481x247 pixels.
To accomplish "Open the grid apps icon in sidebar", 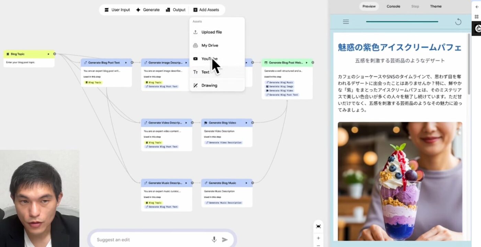I will pyautogui.click(x=477, y=16).
